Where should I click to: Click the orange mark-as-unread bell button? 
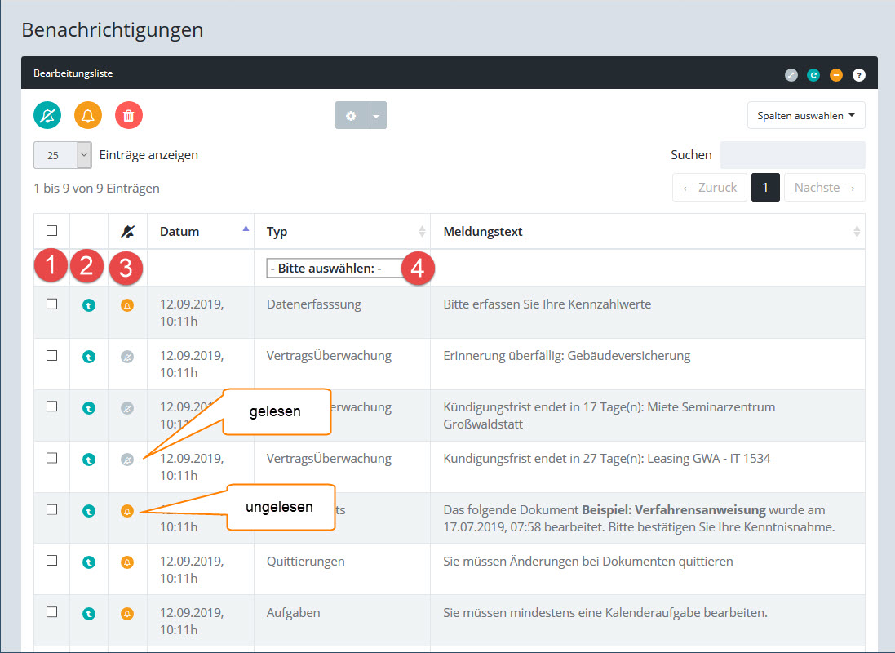point(88,115)
